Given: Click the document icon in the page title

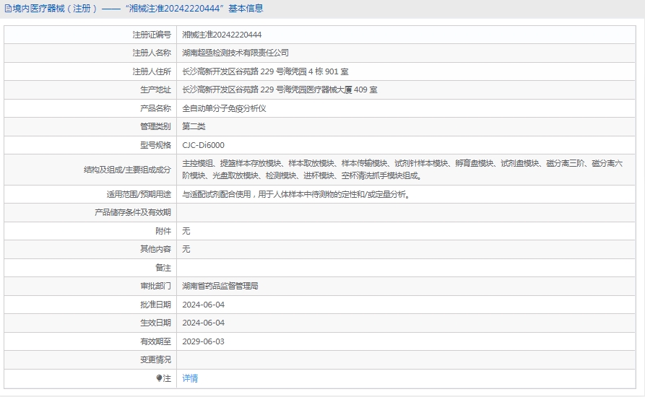Looking at the screenshot, I should point(8,8).
